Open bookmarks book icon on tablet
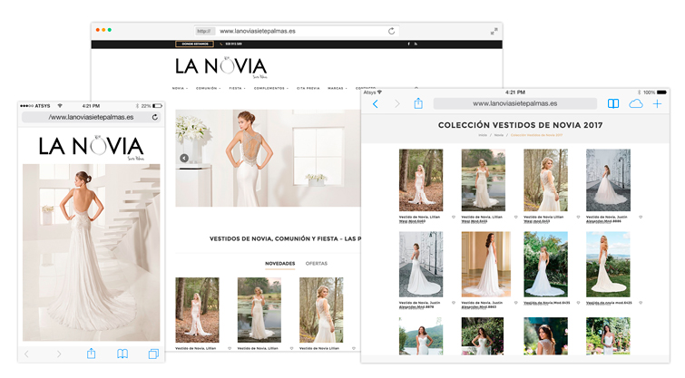This screenshot has width=685, height=378. coord(613,103)
